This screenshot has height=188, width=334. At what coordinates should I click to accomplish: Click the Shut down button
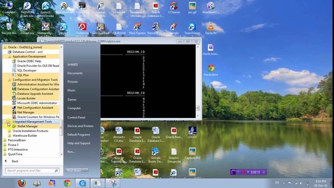coord(74,170)
